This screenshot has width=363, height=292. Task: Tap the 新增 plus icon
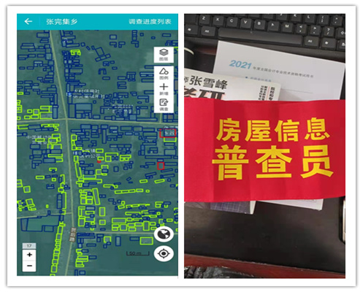click(x=164, y=89)
